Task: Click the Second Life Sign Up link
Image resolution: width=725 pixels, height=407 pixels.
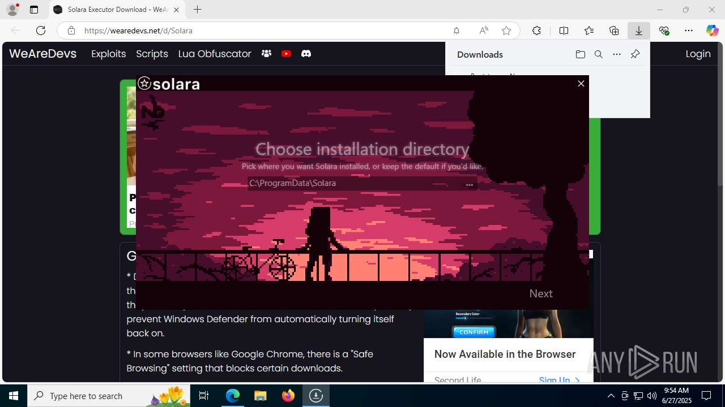Action: click(x=559, y=380)
